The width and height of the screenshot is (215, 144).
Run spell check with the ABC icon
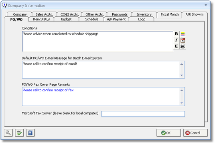(x=19, y=133)
